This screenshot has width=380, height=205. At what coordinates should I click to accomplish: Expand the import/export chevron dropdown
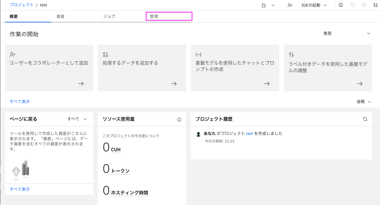click(x=273, y=5)
